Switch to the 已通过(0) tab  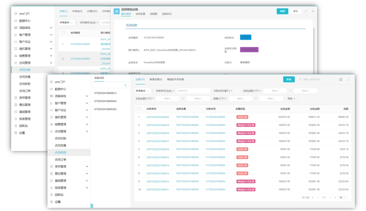[x=92, y=11]
